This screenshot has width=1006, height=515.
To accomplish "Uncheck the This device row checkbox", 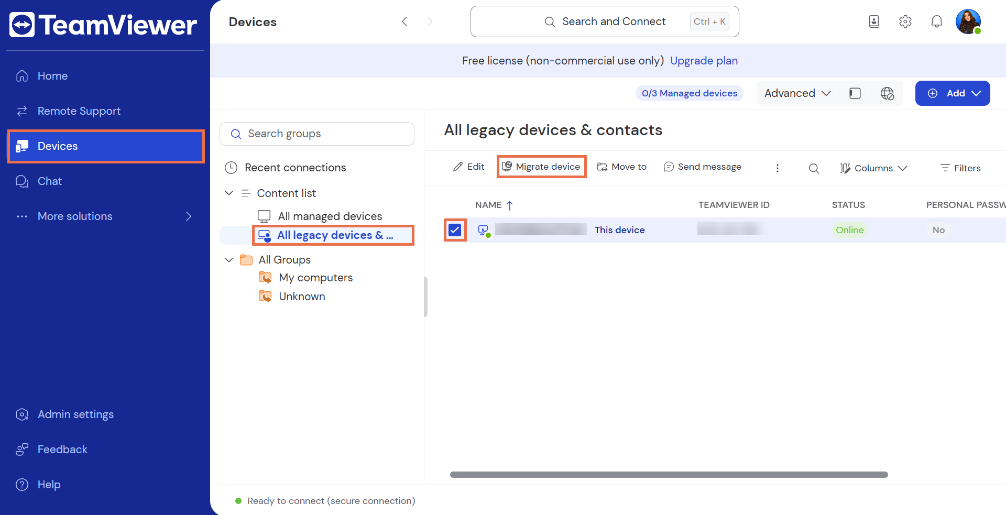I will click(x=455, y=230).
